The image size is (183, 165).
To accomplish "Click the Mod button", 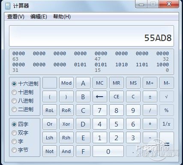I will coord(66,83).
